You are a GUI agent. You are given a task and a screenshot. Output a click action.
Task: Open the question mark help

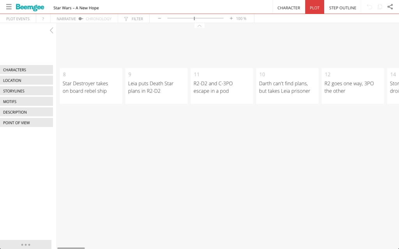click(43, 19)
